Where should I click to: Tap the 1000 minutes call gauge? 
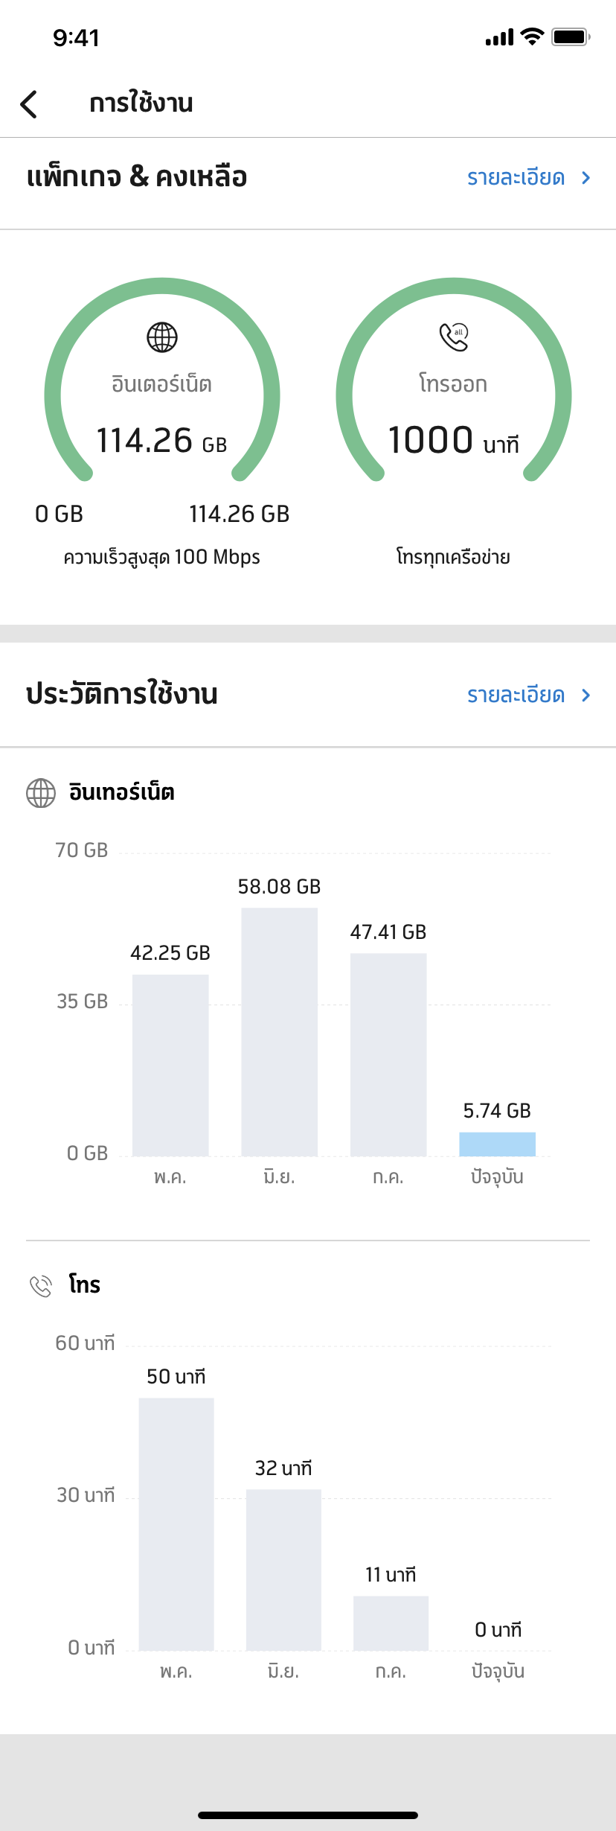click(x=454, y=395)
